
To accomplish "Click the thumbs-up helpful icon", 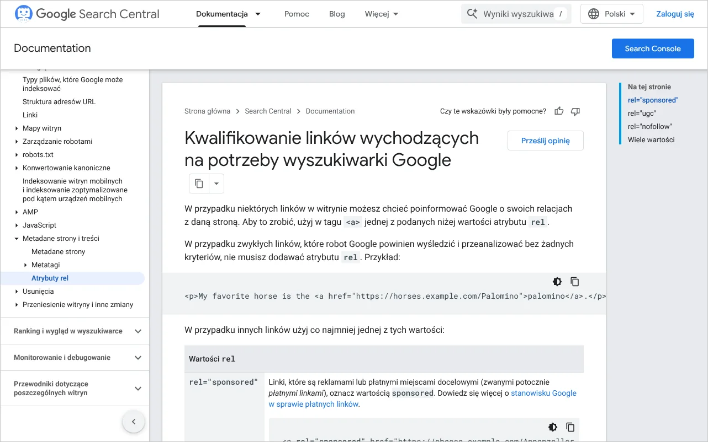I will 559,111.
